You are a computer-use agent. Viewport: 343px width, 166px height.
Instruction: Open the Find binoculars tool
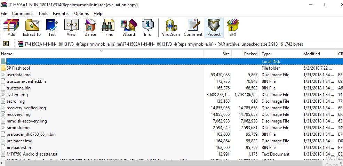pyautogui.click(x=109, y=27)
